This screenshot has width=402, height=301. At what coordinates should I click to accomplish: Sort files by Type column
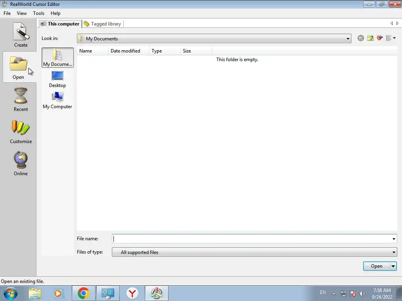point(165,51)
